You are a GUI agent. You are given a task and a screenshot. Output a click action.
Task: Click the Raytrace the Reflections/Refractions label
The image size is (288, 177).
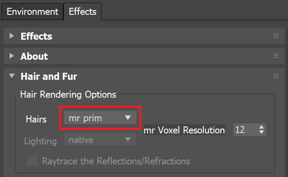[116, 161]
